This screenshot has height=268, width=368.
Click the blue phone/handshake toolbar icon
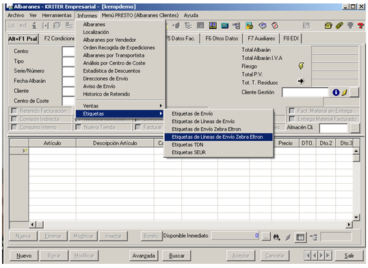point(263,25)
